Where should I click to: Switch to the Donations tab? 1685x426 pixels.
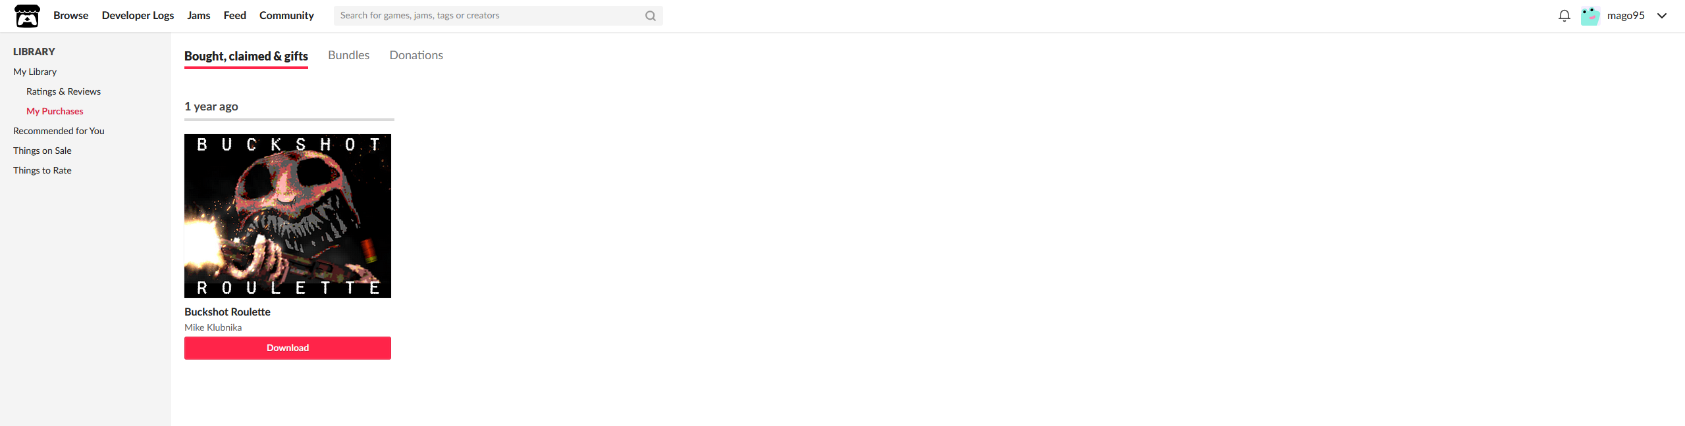416,55
